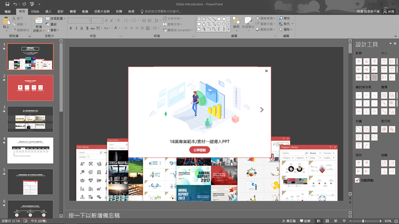Switch to Slide Sorter view icon
Image resolution: width=399 pixels, height=224 pixels.
[x=326, y=221]
